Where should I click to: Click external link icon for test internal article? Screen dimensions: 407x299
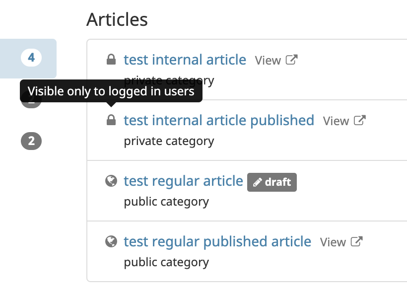(x=291, y=60)
